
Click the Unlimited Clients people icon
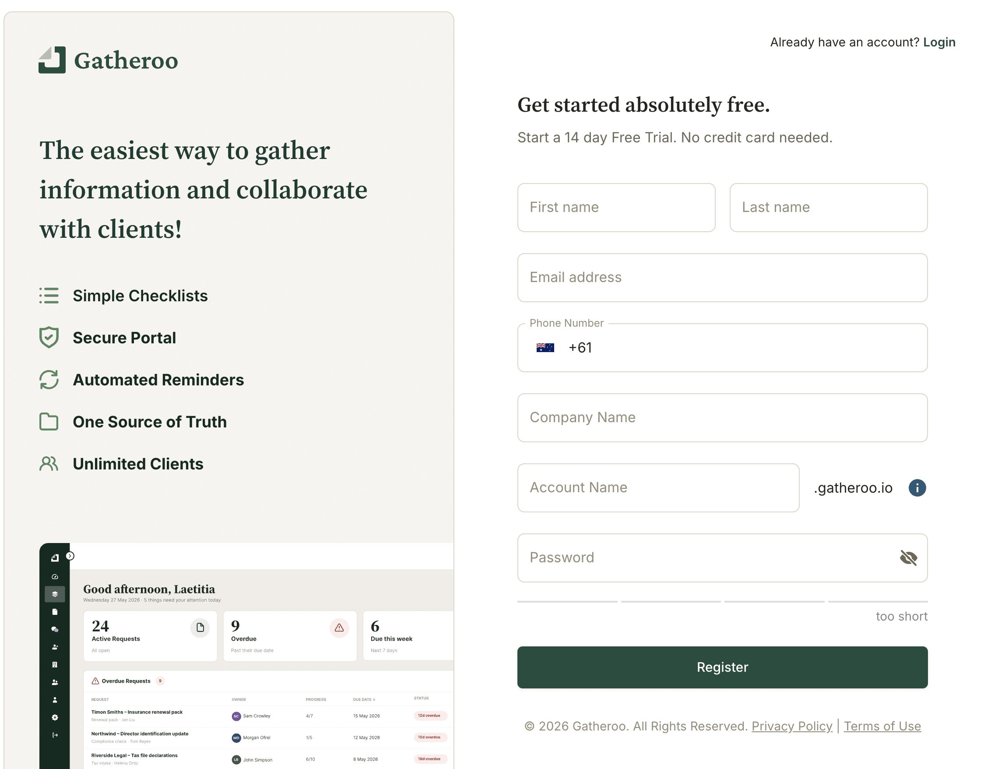[49, 463]
